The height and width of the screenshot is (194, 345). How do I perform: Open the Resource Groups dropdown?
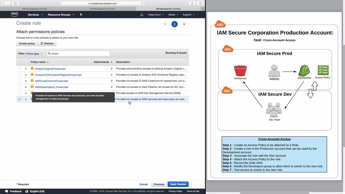61,15
